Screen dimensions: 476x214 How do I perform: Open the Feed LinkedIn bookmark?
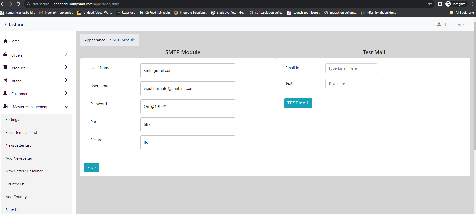tap(155, 13)
